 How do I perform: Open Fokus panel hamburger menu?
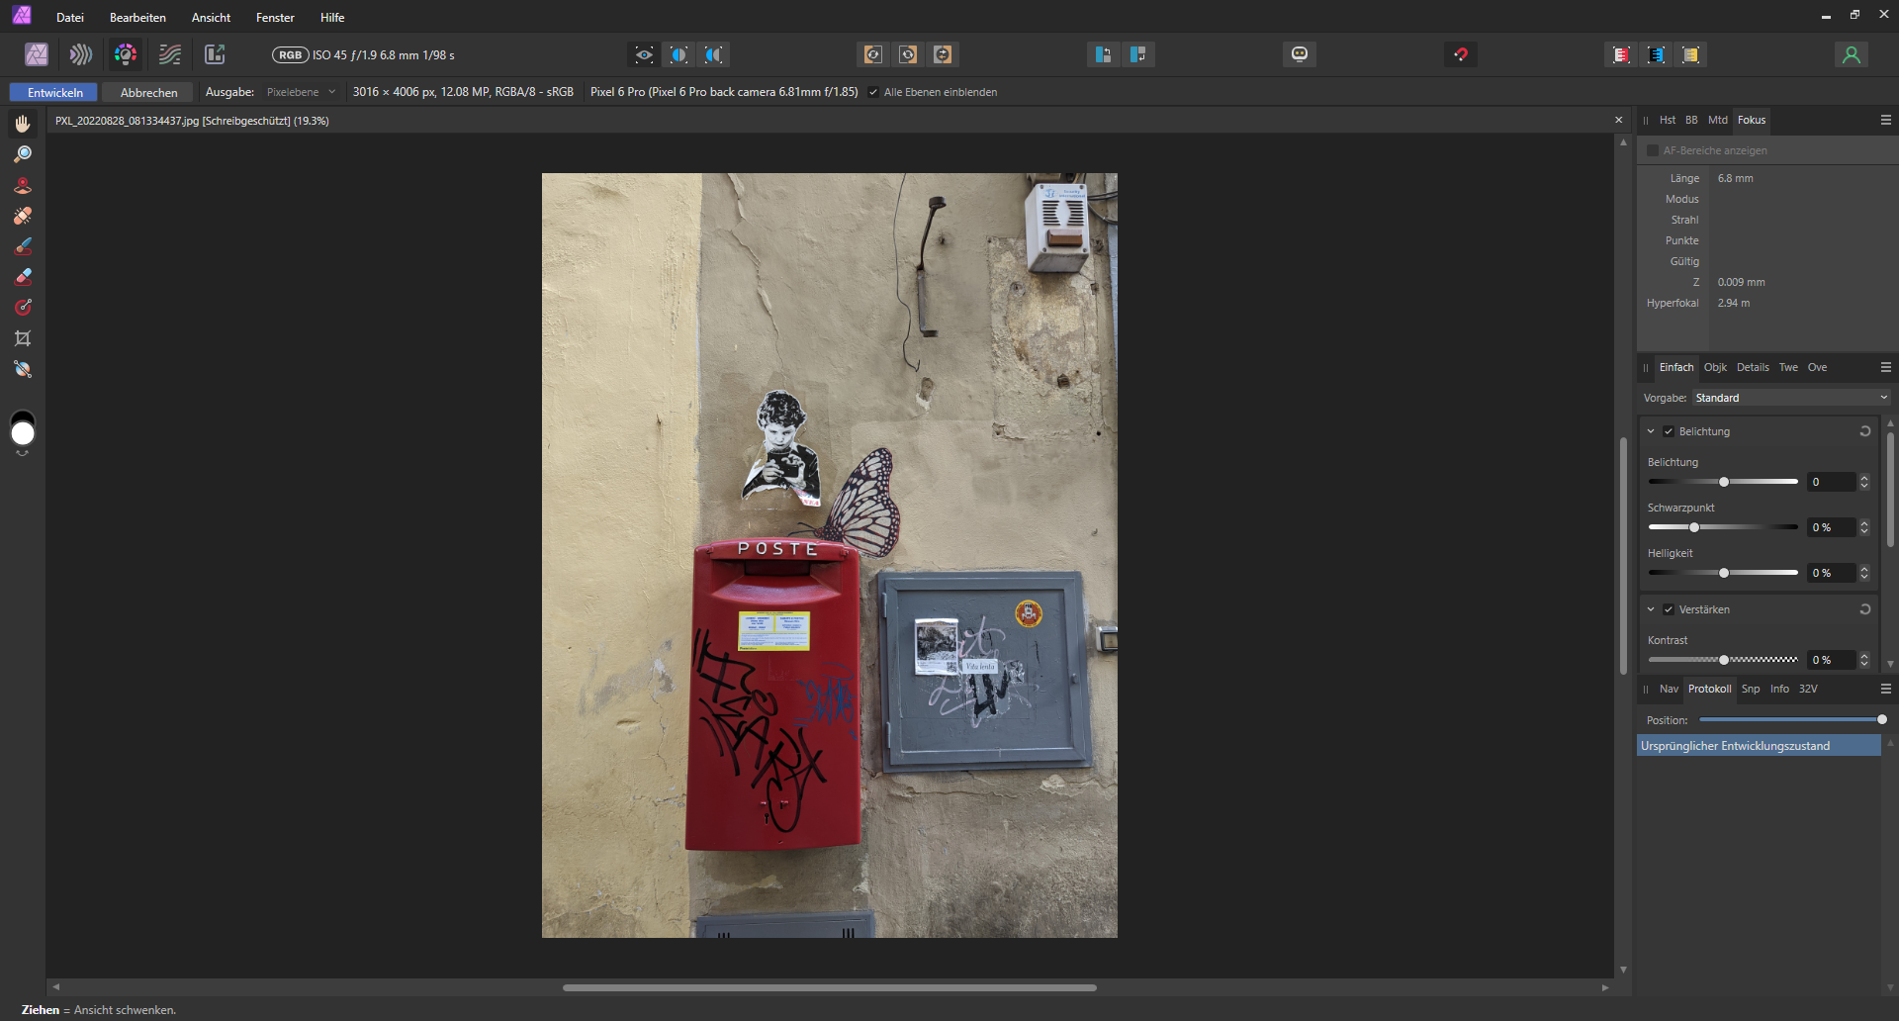[1885, 120]
